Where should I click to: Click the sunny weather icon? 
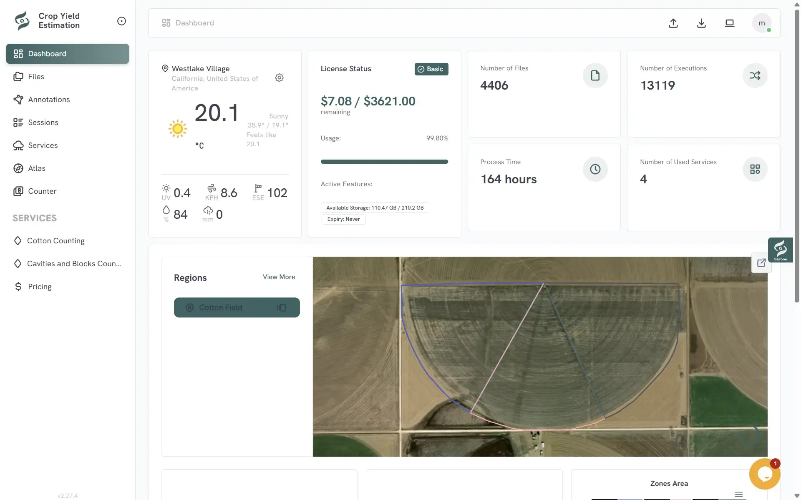[177, 129]
